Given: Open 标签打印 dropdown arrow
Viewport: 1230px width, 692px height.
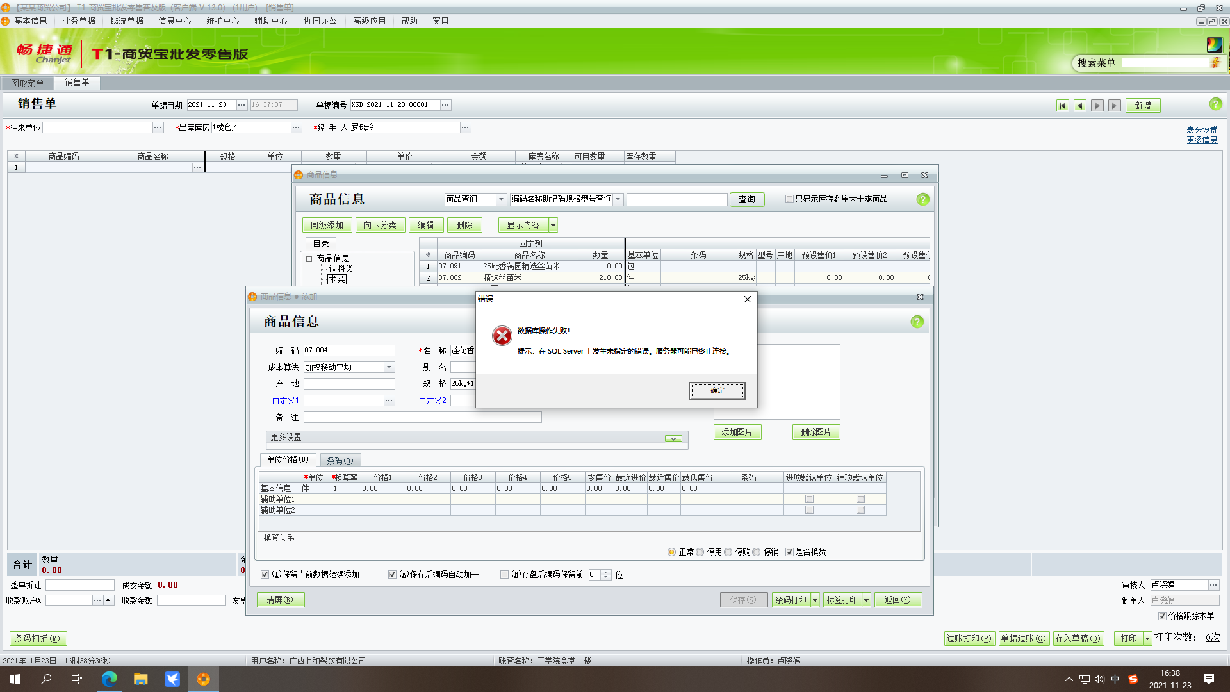Looking at the screenshot, I should [866, 600].
